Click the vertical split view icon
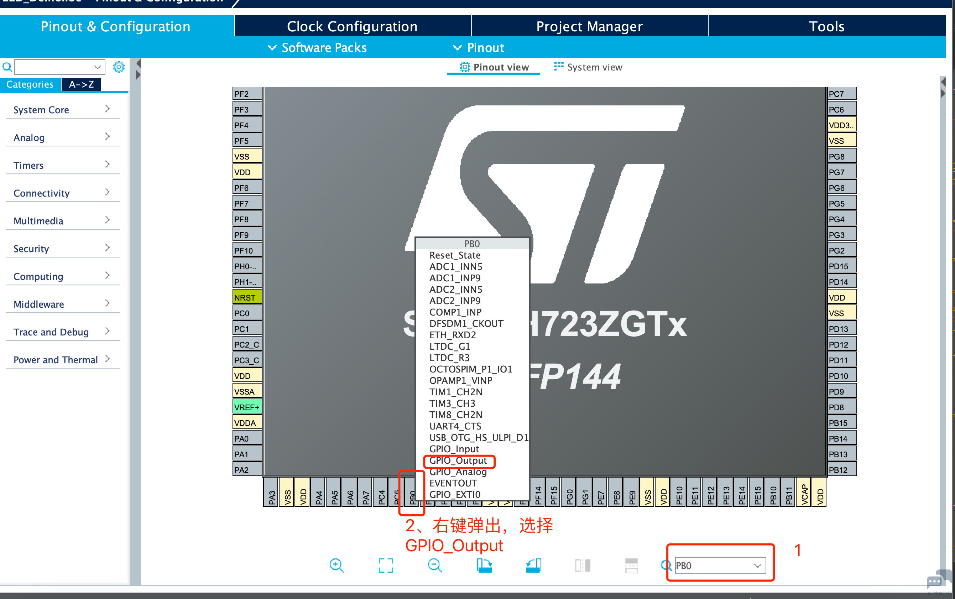Screen dimensions: 955x599 (583, 565)
